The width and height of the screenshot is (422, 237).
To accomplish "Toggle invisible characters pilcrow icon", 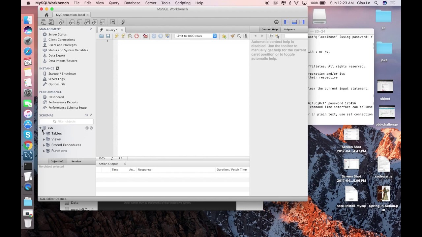I will [246, 36].
